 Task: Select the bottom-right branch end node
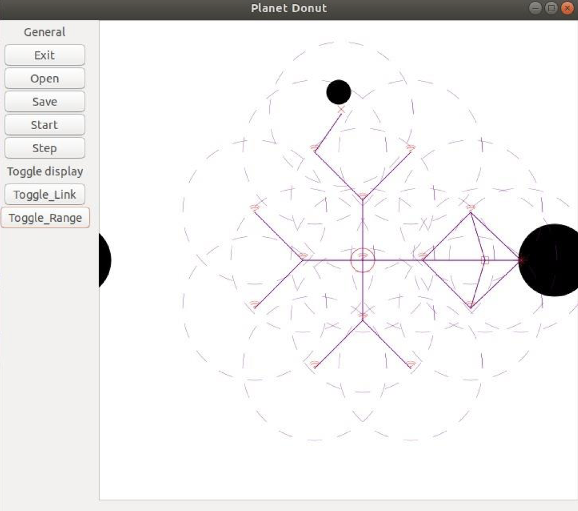point(411,365)
